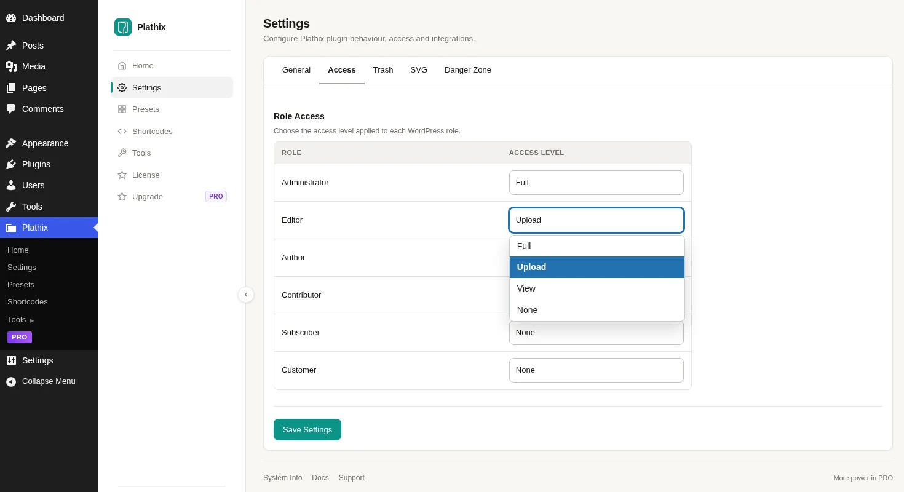Click the Tools wrench icon in WordPress menu
Screen dimensions: 904x492
(x=11, y=207)
